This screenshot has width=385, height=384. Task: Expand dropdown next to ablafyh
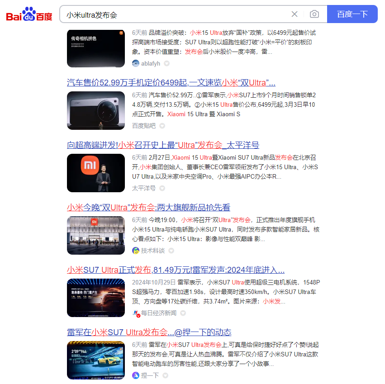(x=167, y=64)
